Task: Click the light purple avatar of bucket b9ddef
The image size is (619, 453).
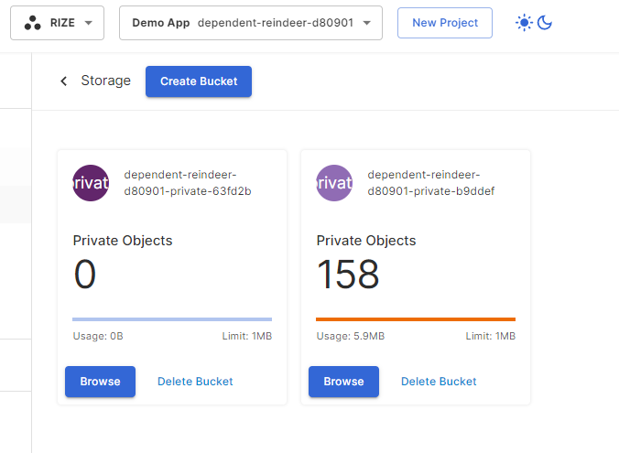Action: [334, 183]
